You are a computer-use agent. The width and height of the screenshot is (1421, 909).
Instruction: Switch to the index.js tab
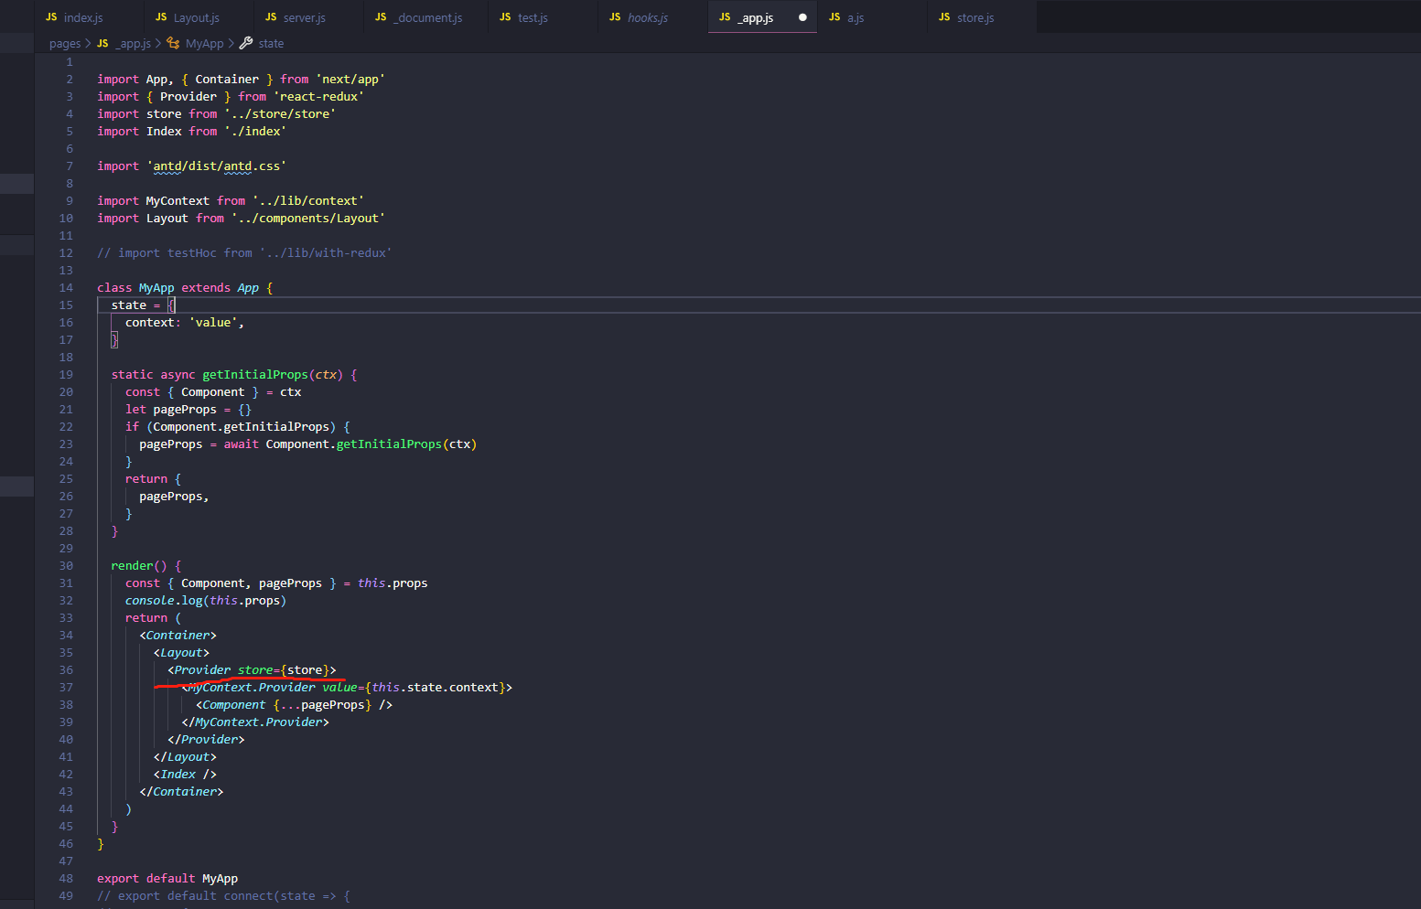89,17
